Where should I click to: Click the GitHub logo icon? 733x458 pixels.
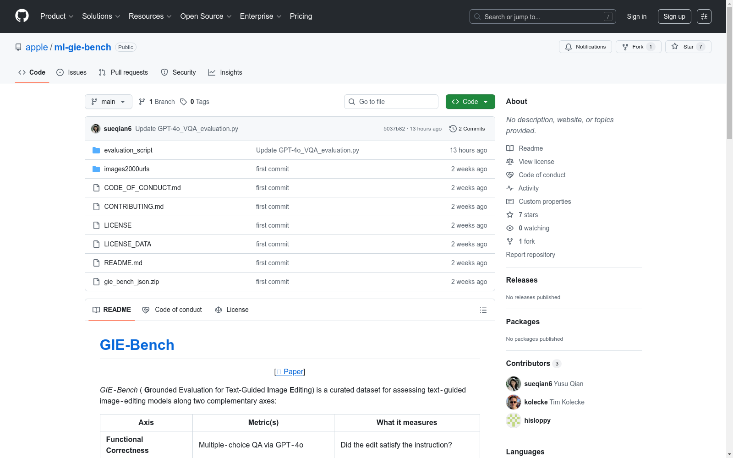(22, 16)
